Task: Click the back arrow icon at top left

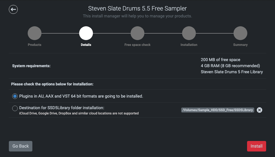Action: pyautogui.click(x=13, y=9)
